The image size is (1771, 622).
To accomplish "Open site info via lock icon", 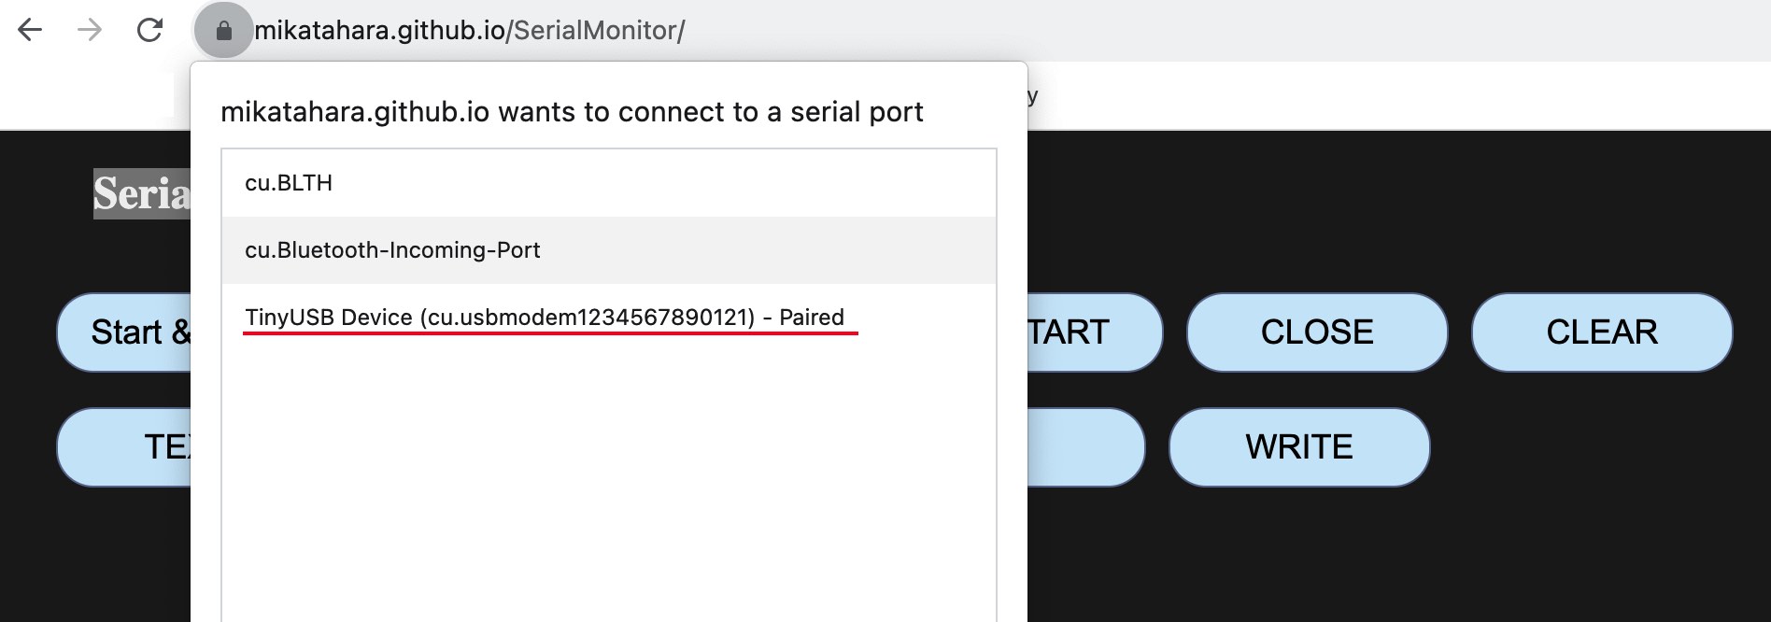I will click(223, 31).
